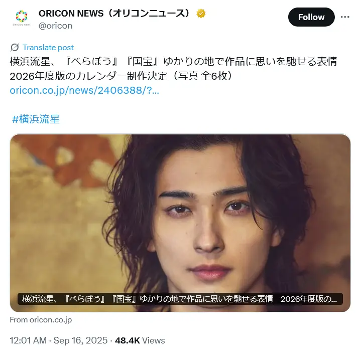
Task: Click the Views label after the count
Action: (153, 340)
